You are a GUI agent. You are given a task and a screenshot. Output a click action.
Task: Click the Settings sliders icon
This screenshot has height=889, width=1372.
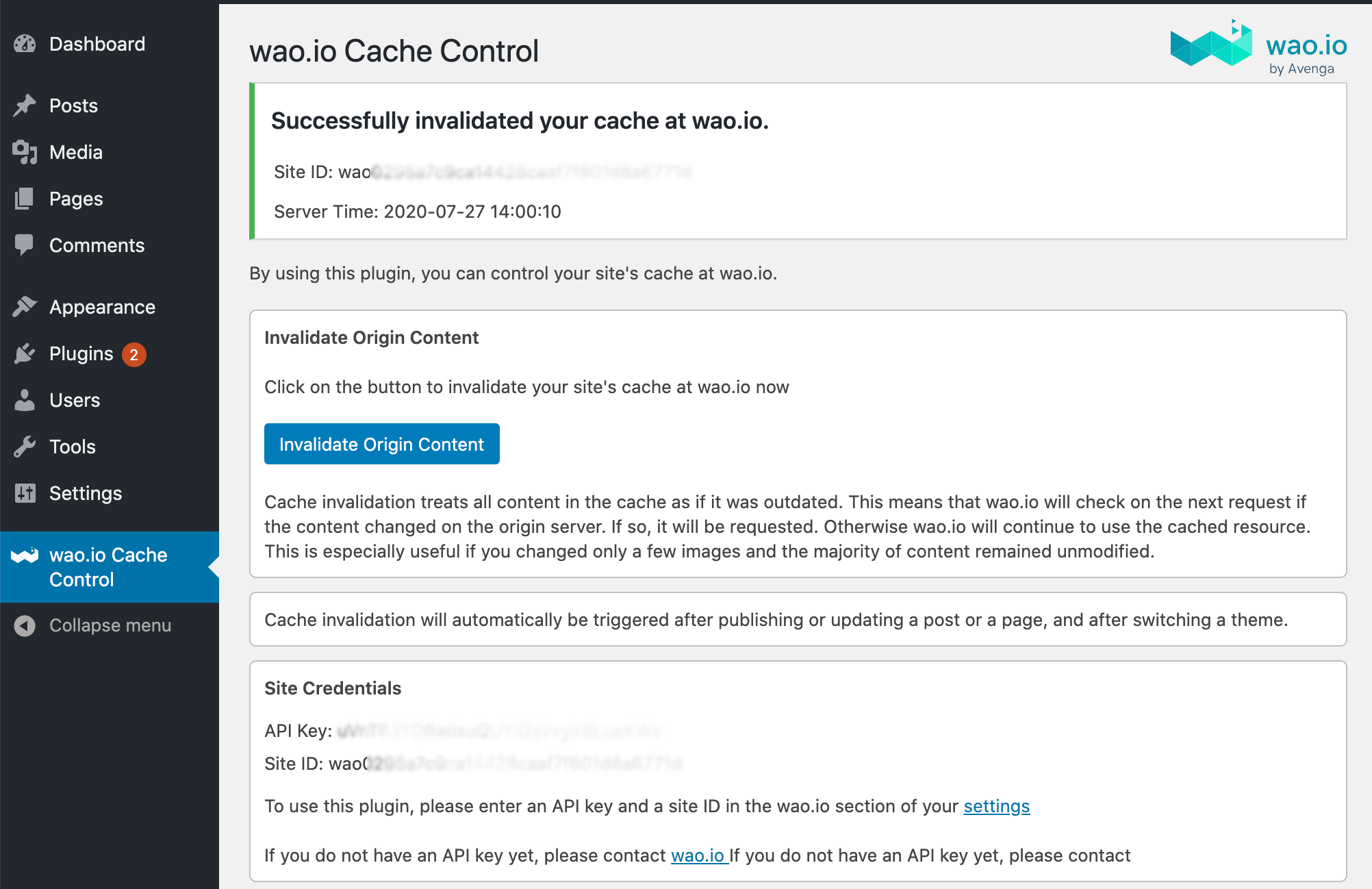pos(25,493)
